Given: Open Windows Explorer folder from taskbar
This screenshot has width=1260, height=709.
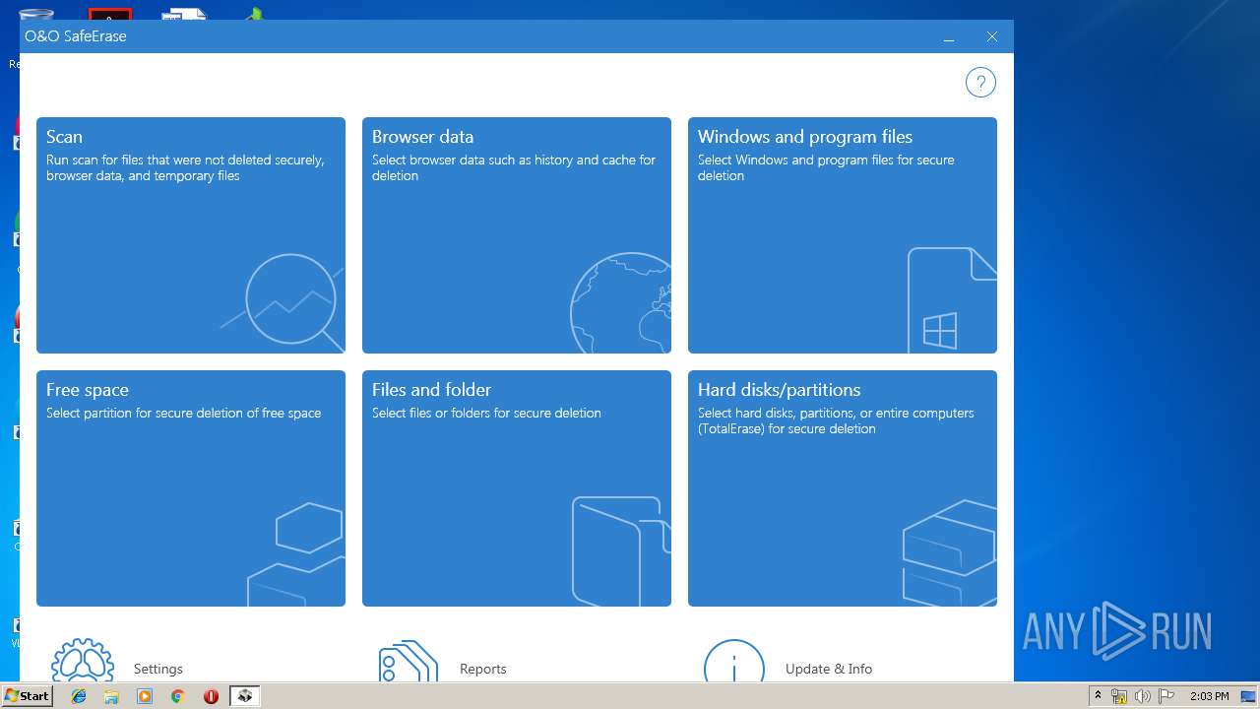Looking at the screenshot, I should point(111,696).
